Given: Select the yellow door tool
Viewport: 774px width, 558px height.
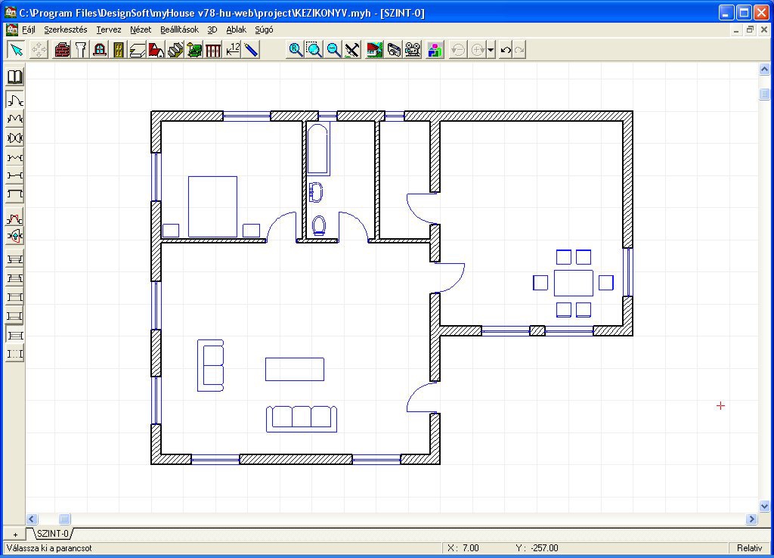Looking at the screenshot, I should [119, 50].
